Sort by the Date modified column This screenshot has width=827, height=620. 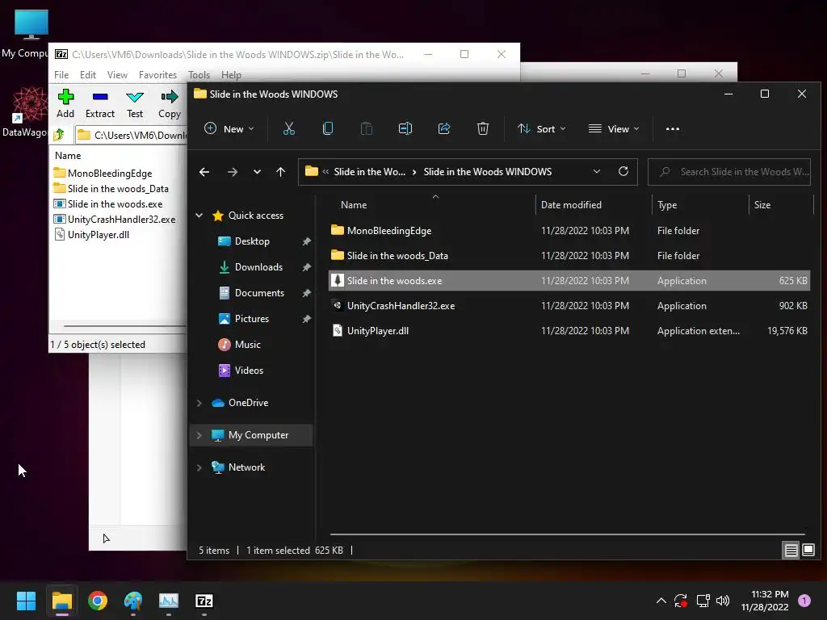pos(594,204)
